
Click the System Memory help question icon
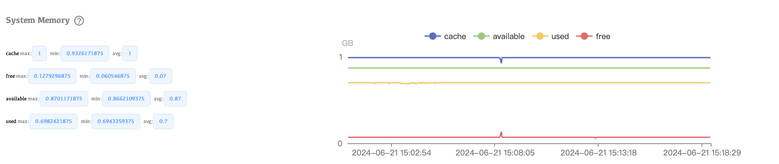[x=79, y=21]
